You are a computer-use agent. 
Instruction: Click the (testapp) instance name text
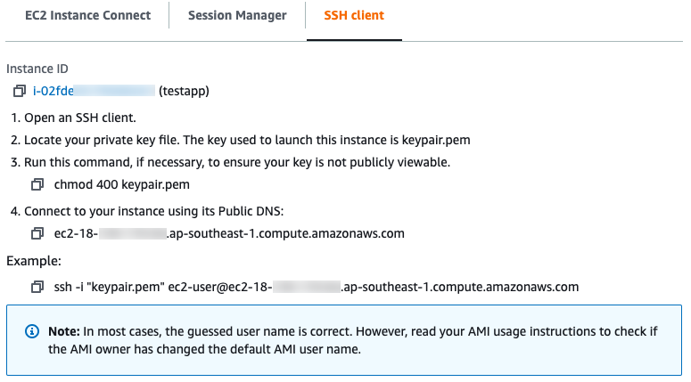tap(184, 91)
